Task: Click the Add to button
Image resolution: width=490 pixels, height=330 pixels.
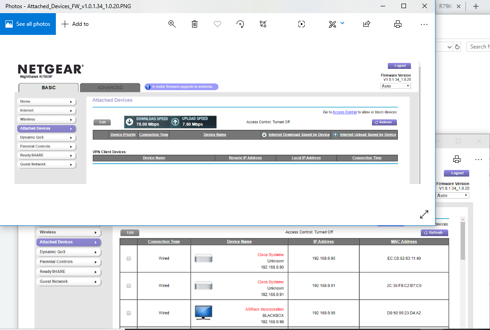Action: pyautogui.click(x=75, y=24)
